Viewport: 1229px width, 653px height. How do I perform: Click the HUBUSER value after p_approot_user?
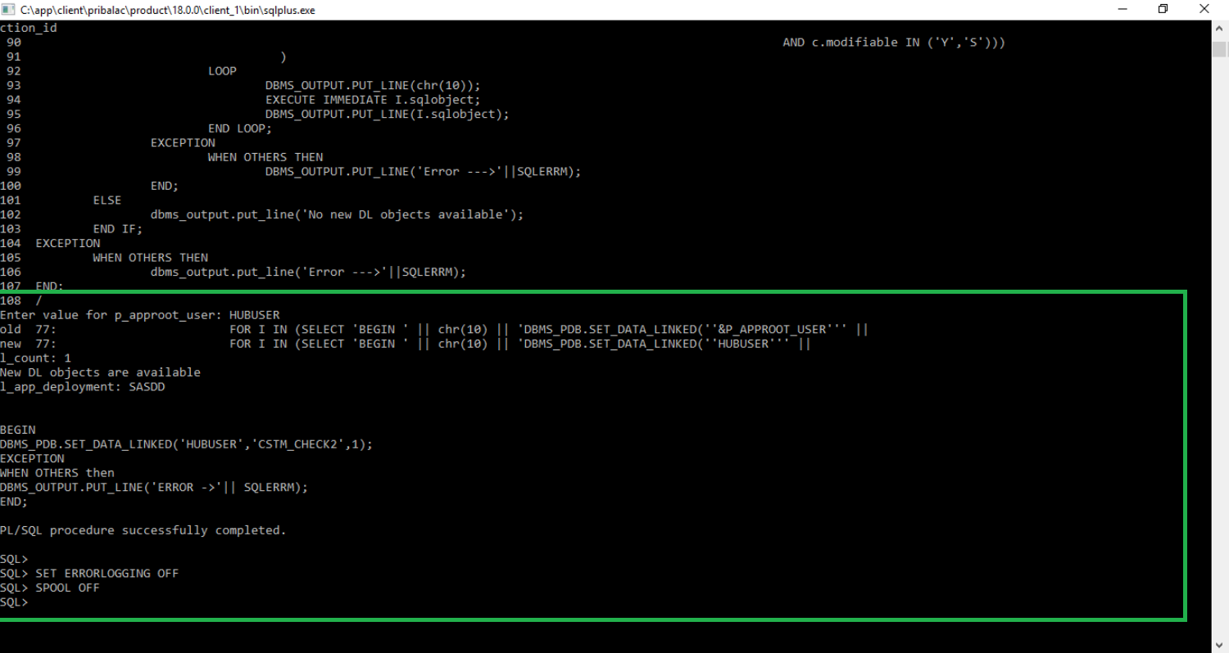[256, 314]
